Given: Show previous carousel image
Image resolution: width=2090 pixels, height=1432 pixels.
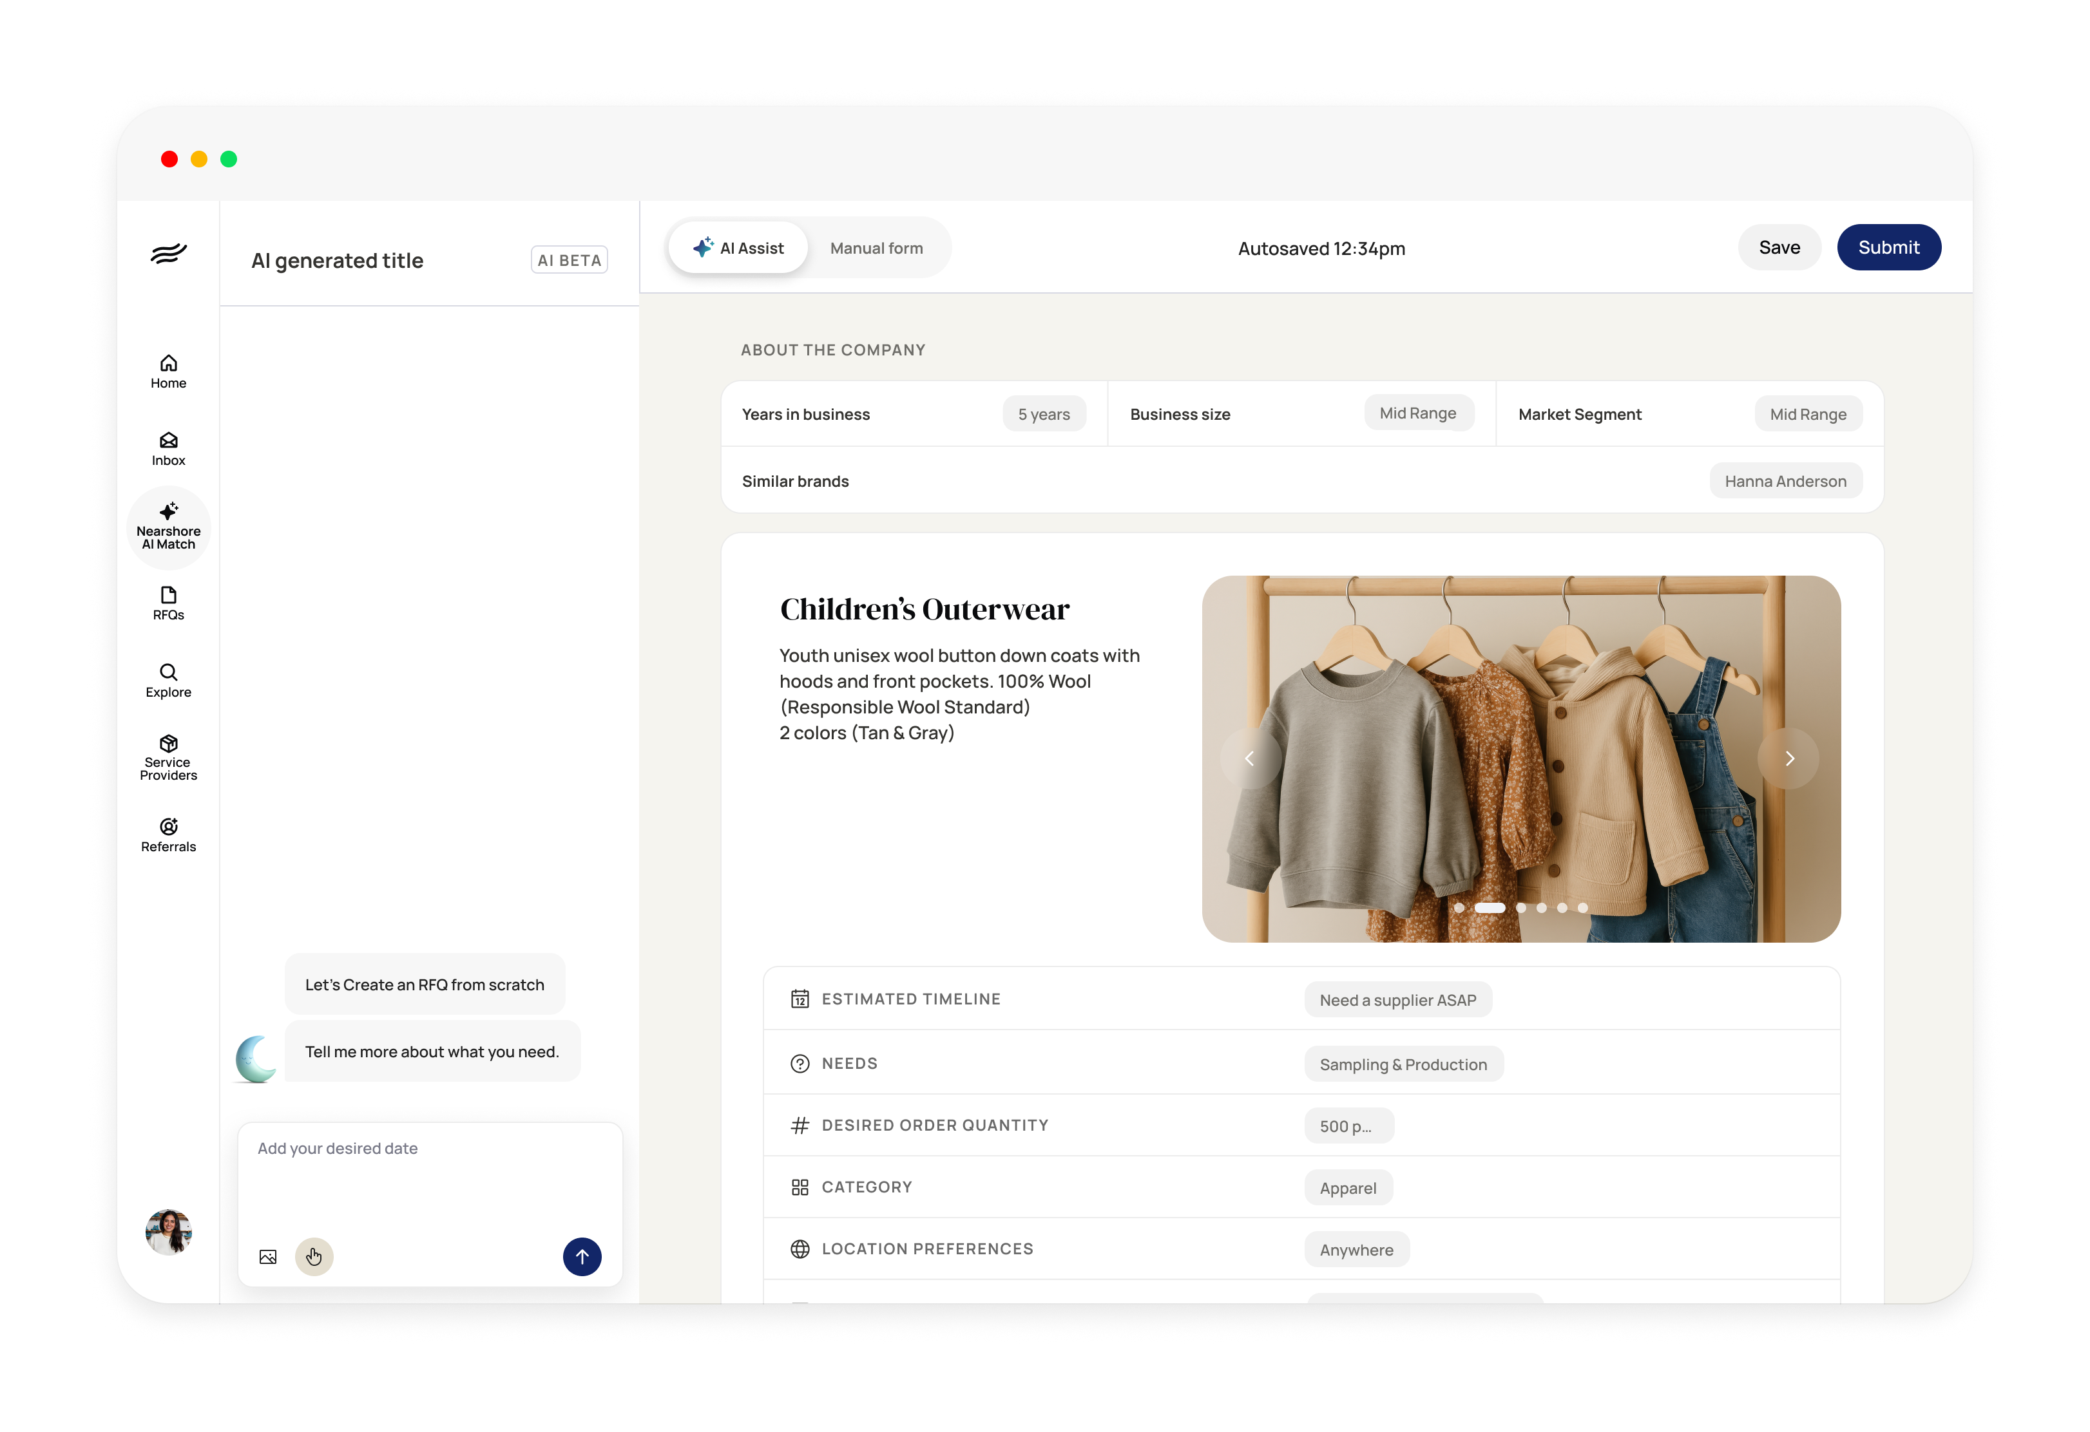Looking at the screenshot, I should (x=1250, y=758).
